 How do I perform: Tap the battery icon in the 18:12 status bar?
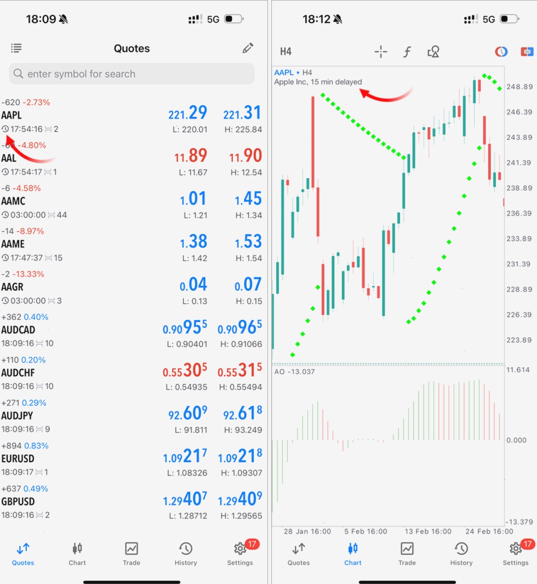tap(509, 19)
